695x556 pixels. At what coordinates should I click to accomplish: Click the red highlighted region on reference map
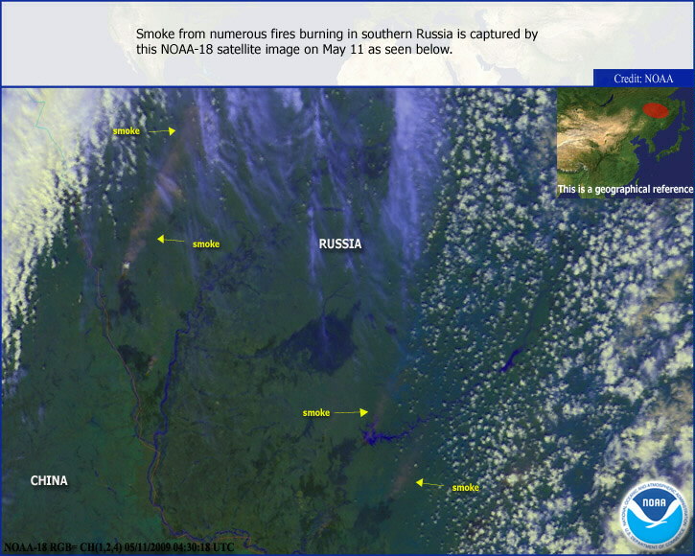[x=657, y=114]
